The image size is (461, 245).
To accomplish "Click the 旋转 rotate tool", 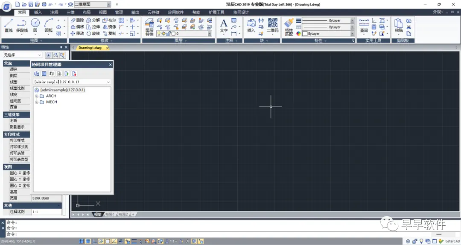I will [93, 34].
